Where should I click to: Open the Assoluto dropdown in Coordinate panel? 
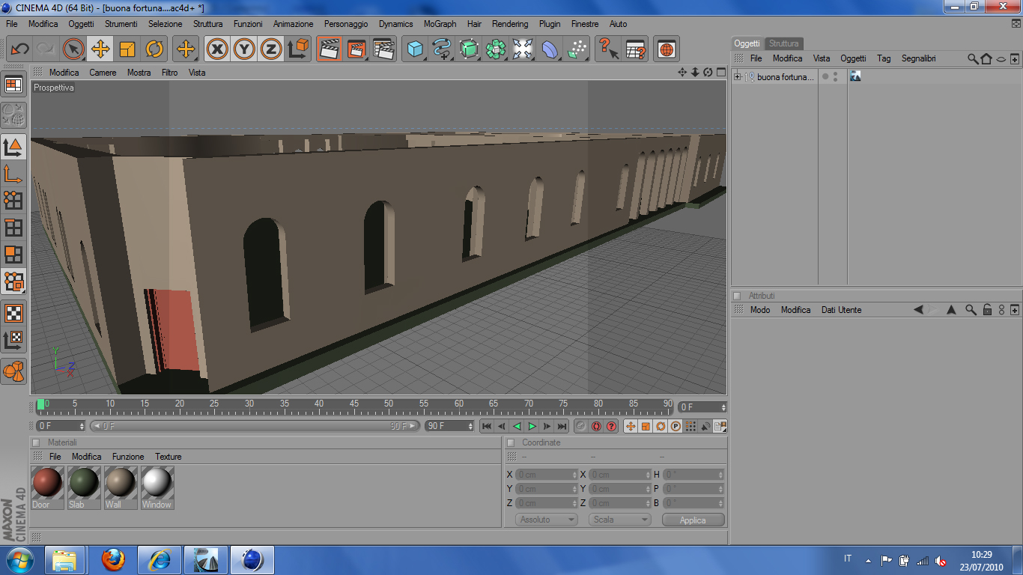coord(546,520)
